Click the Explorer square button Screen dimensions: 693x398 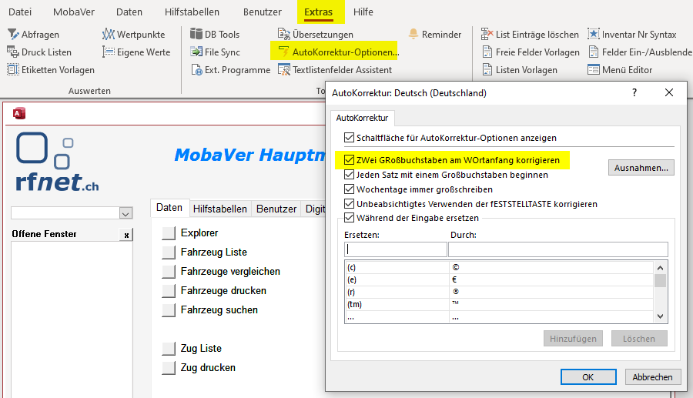click(x=169, y=232)
